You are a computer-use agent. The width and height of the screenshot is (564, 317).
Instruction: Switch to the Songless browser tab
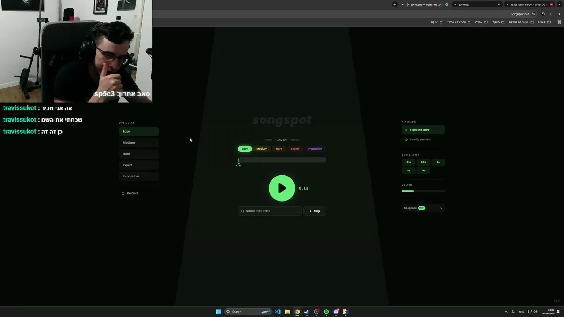click(x=477, y=4)
